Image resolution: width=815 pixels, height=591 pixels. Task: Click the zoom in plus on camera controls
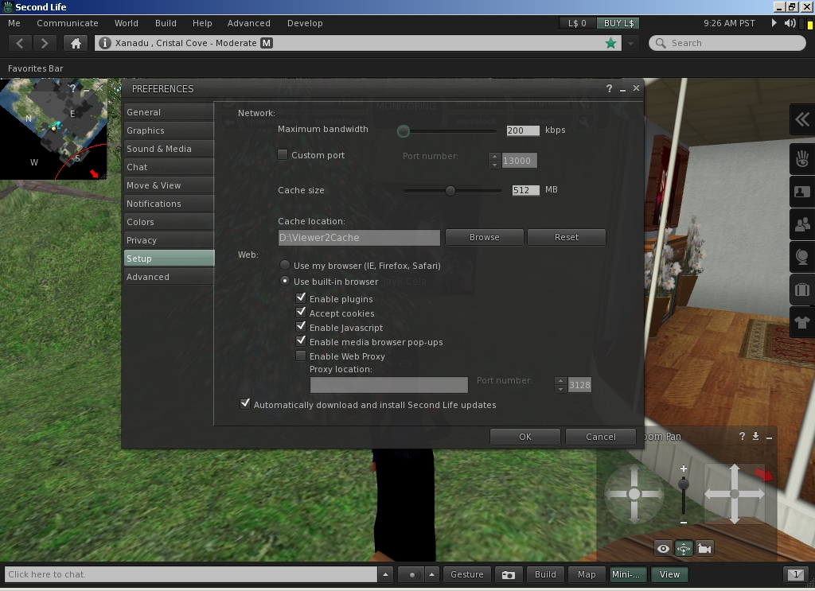click(x=684, y=469)
